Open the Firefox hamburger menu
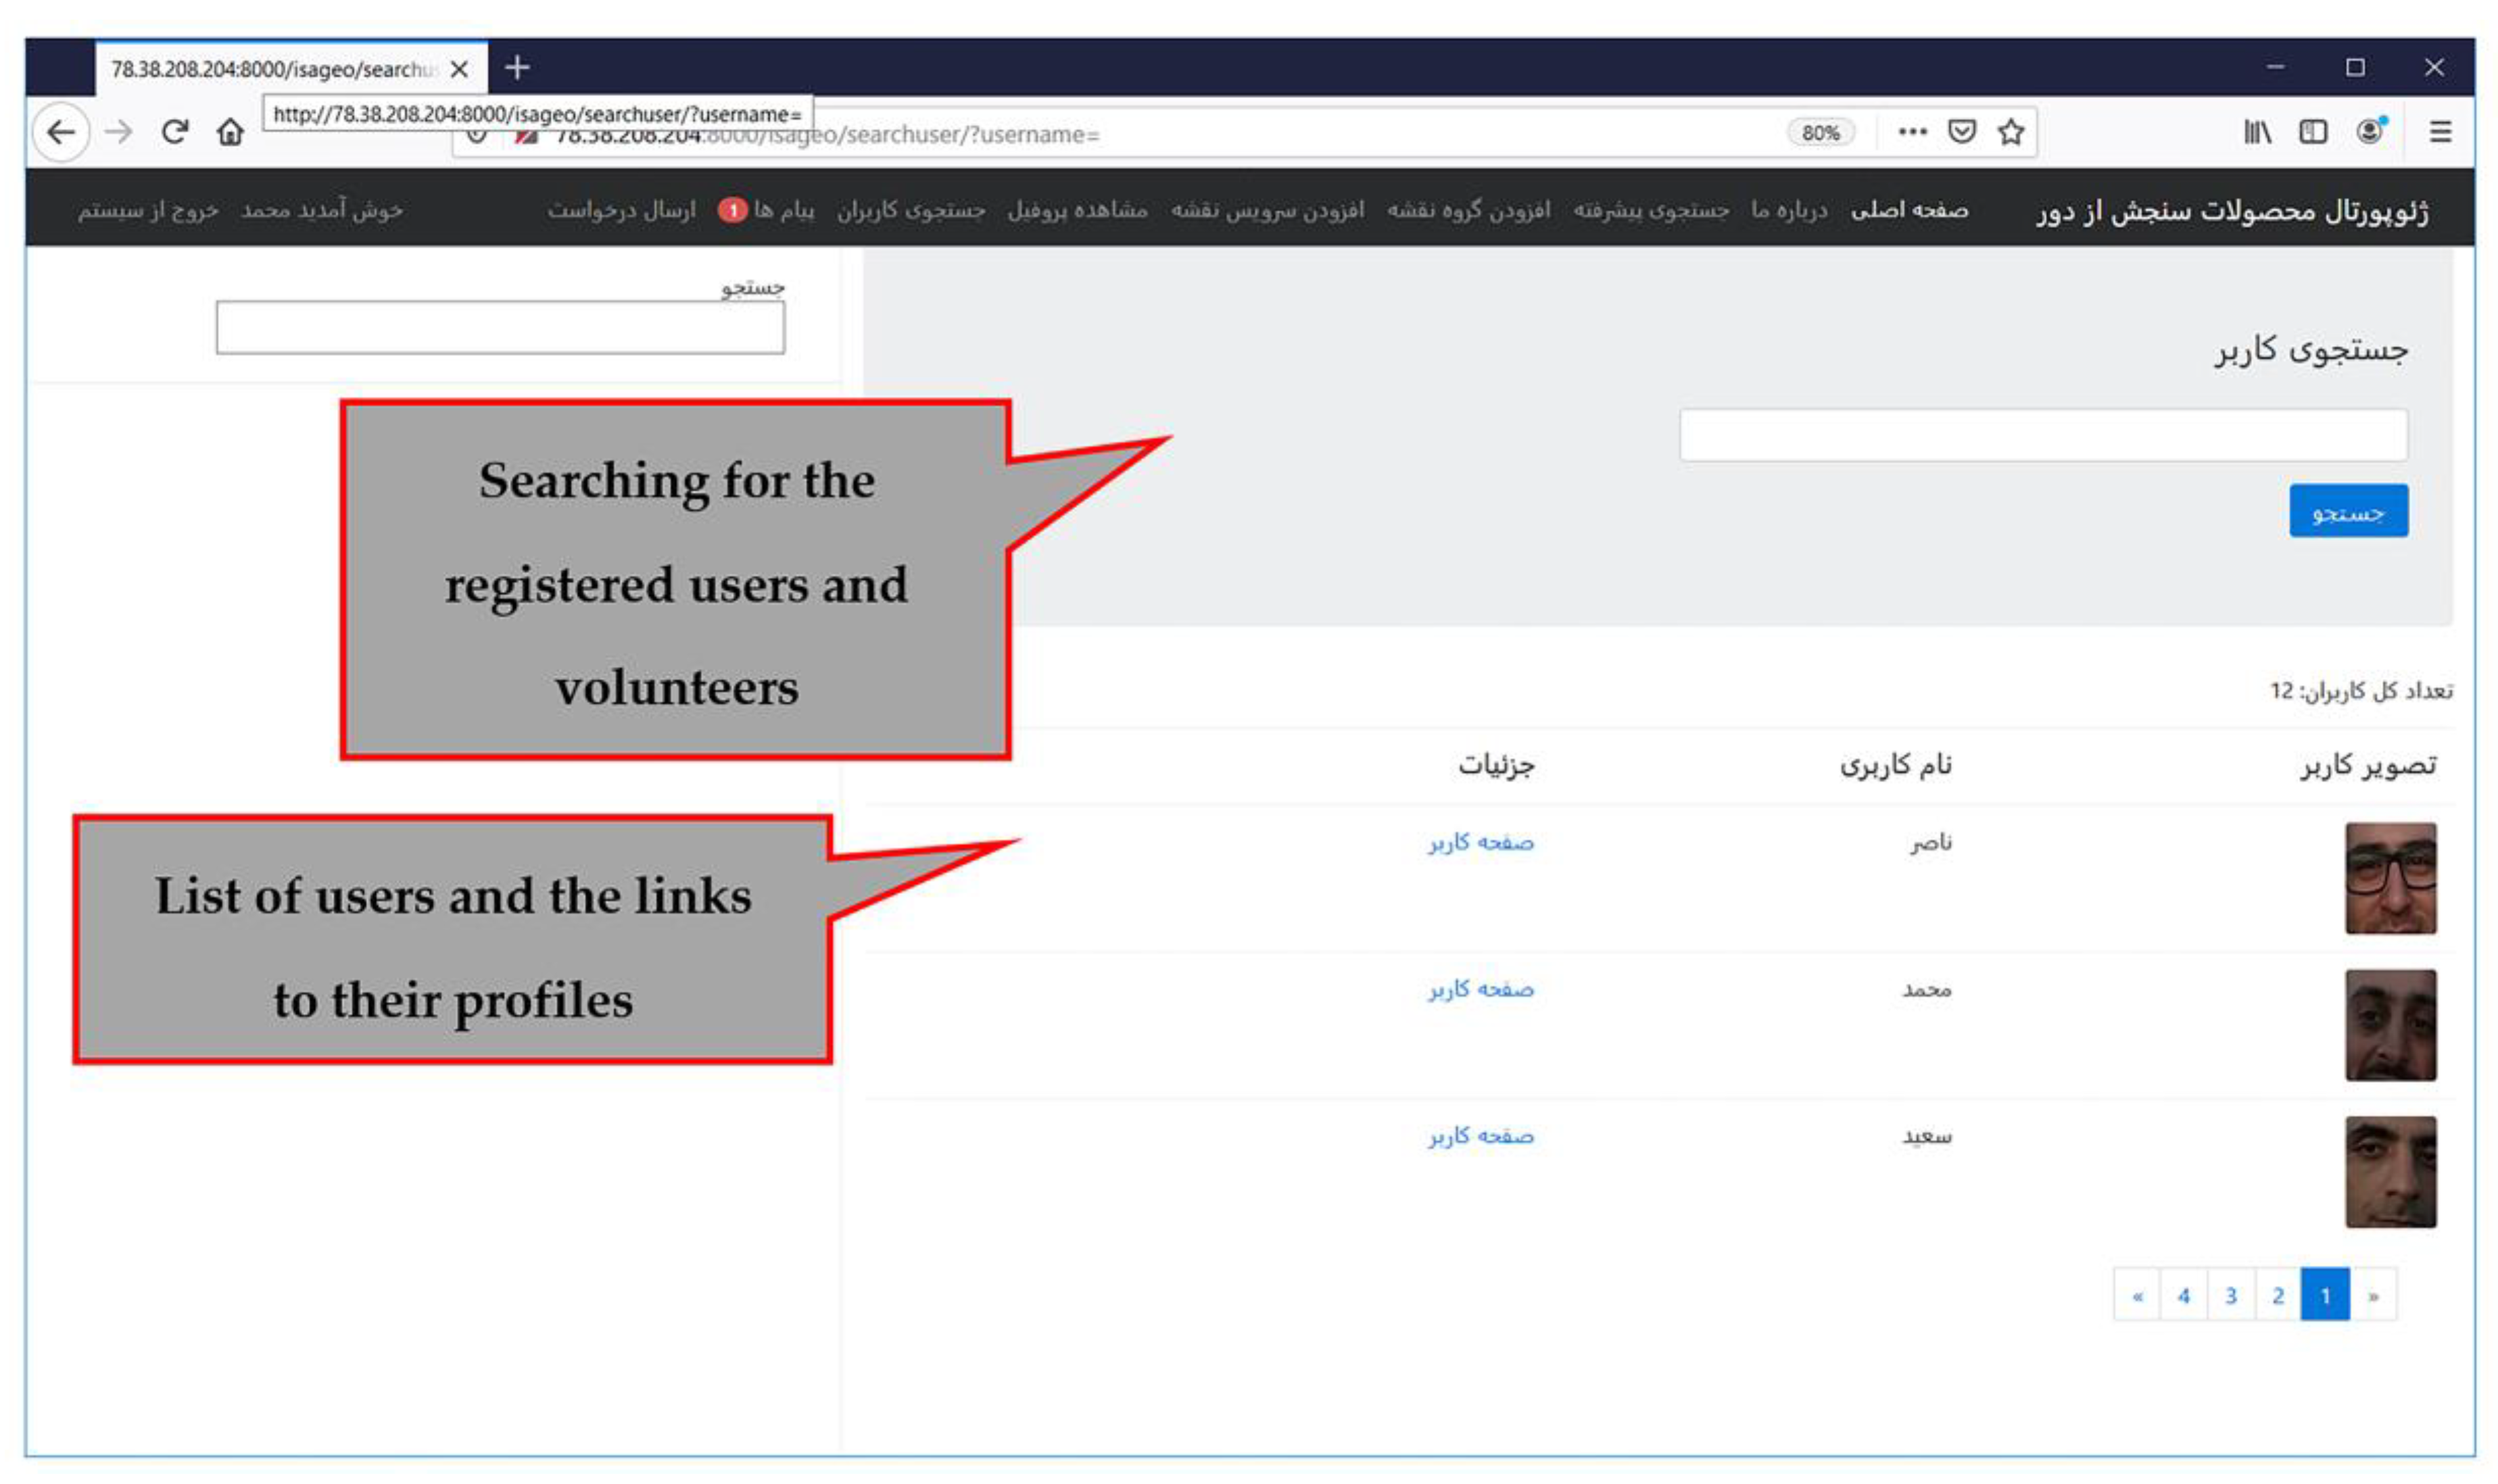Image resolution: width=2498 pixels, height=1484 pixels. click(2440, 132)
